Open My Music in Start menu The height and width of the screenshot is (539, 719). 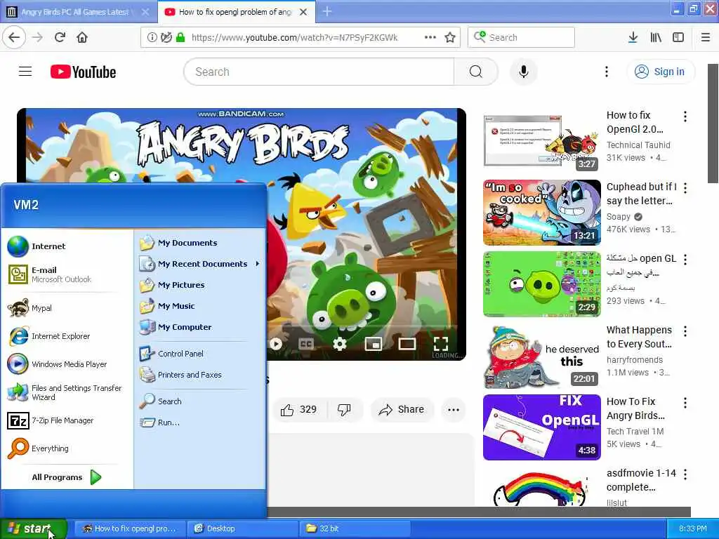point(200,306)
